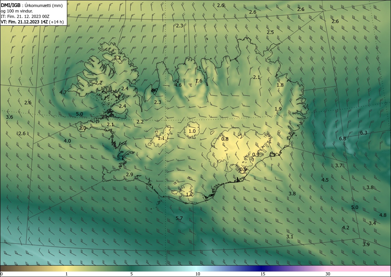This screenshot has width=391, height=277.
Task: Click the 1.6 value in northern Iceland
Action: (199, 80)
